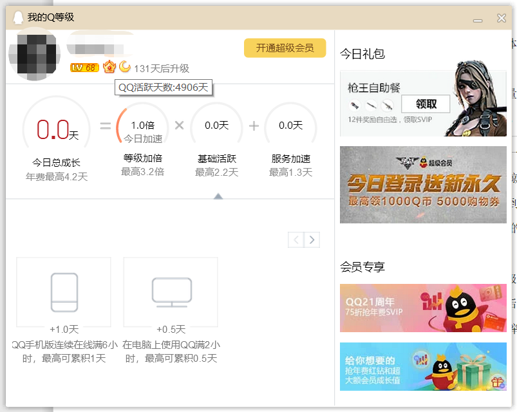Select the 基础活跃 0.0天 circle
The height and width of the screenshot is (412, 517).
click(216, 126)
